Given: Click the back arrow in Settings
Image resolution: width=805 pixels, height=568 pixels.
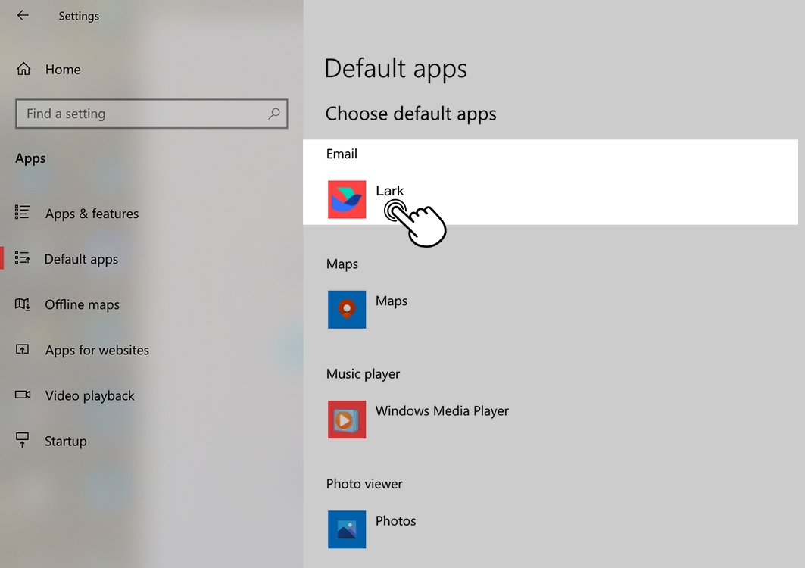Looking at the screenshot, I should point(23,15).
